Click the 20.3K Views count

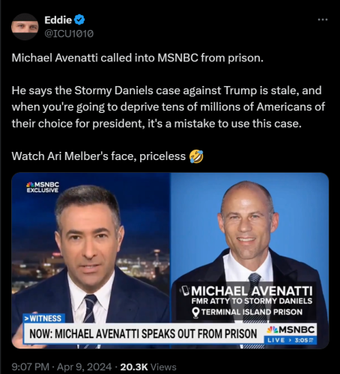(x=148, y=367)
